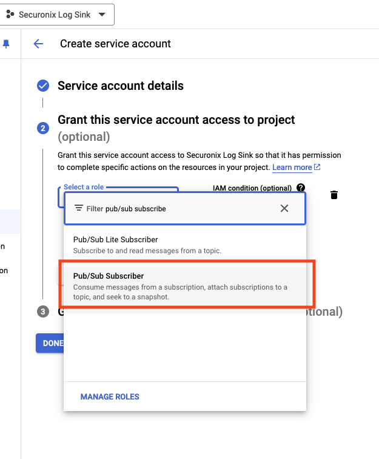Screen dimensions: 379x459
Task: Click the MANAGE ROLES link
Action: pos(110,396)
